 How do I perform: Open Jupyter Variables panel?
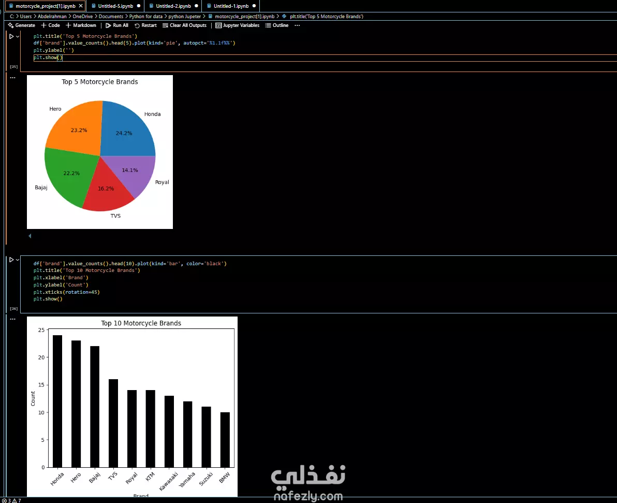[x=237, y=25]
